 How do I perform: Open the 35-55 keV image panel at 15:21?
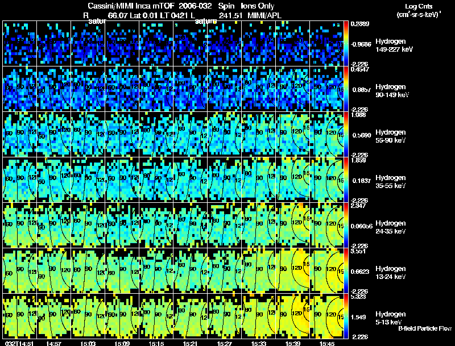click(x=191, y=180)
